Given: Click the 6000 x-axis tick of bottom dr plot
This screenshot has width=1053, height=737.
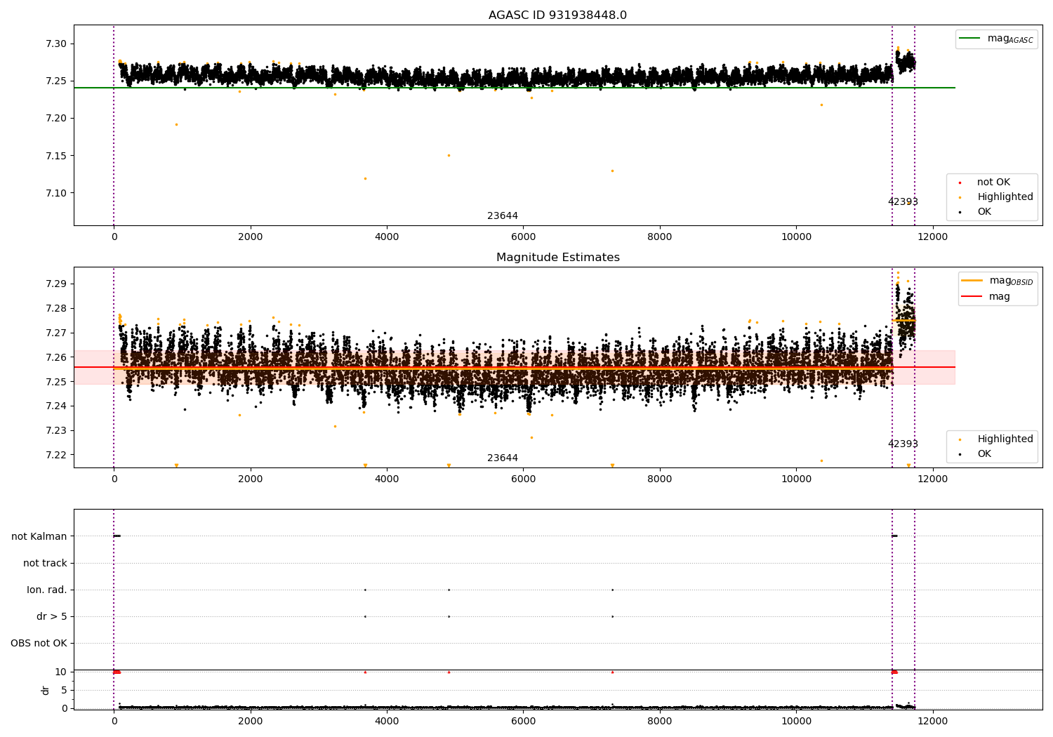Looking at the screenshot, I should [x=523, y=722].
